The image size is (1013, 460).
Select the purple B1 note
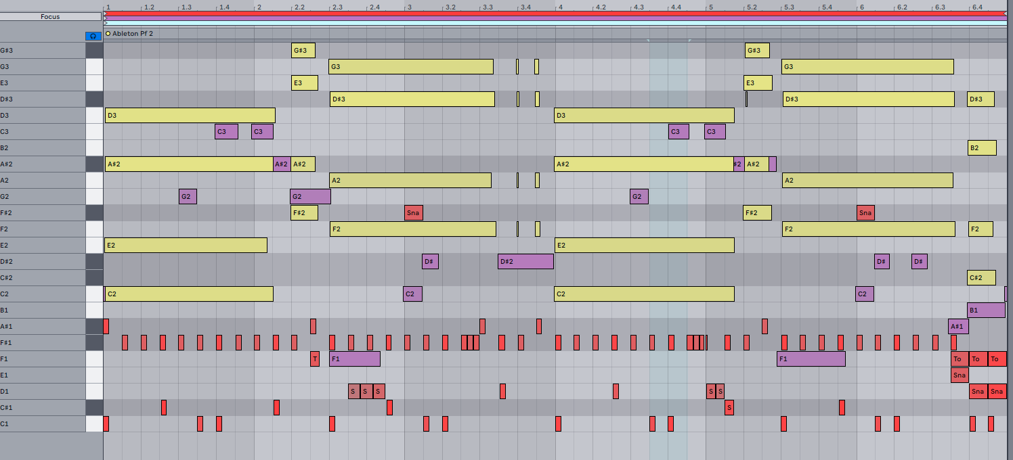pos(986,310)
